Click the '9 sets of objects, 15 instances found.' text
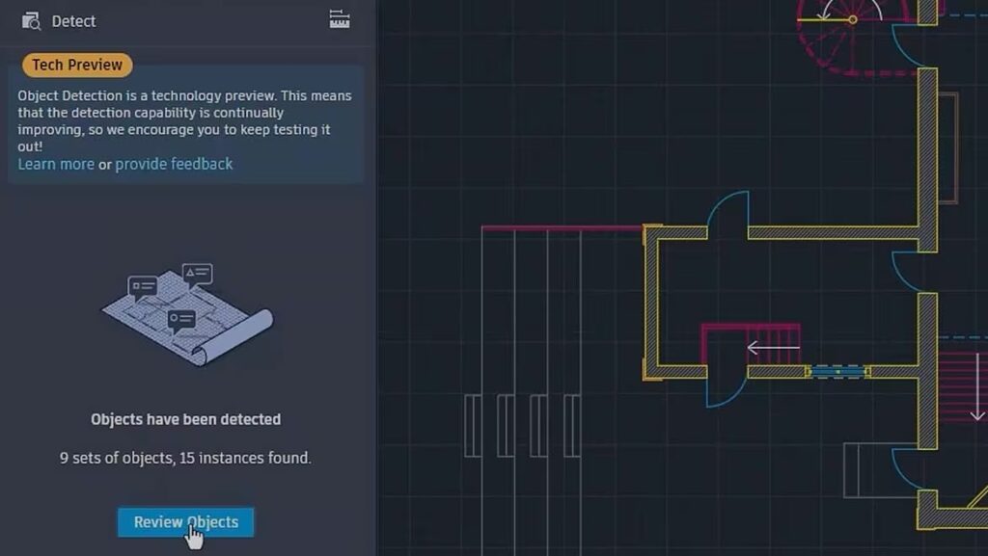This screenshot has width=988, height=556. click(x=185, y=458)
